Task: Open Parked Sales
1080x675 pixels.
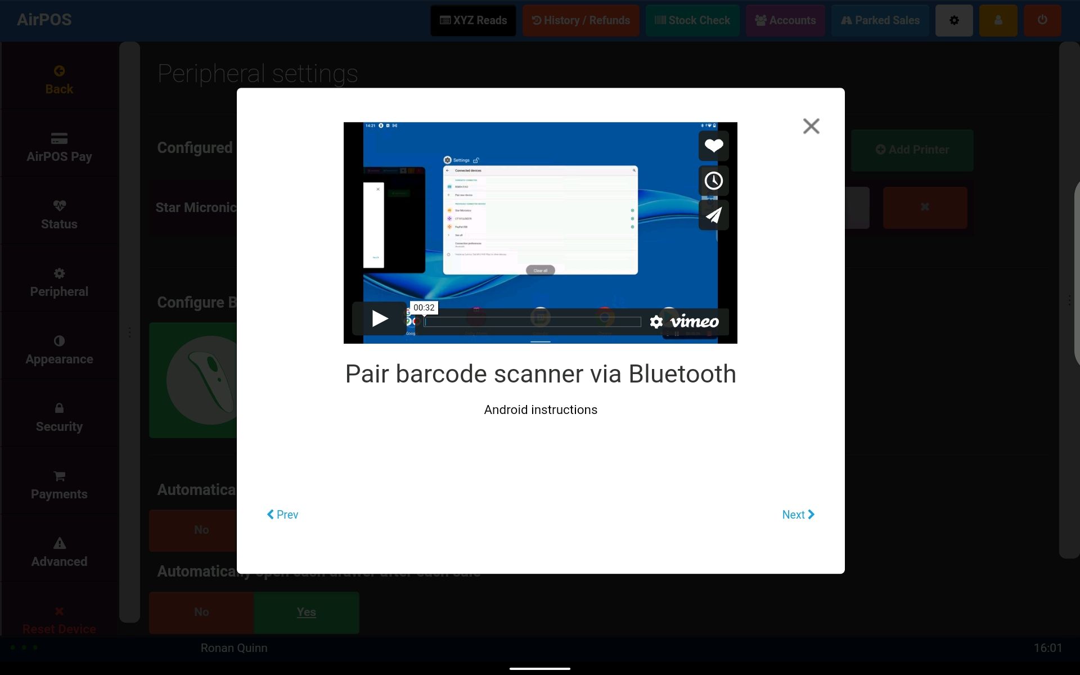Action: (880, 21)
